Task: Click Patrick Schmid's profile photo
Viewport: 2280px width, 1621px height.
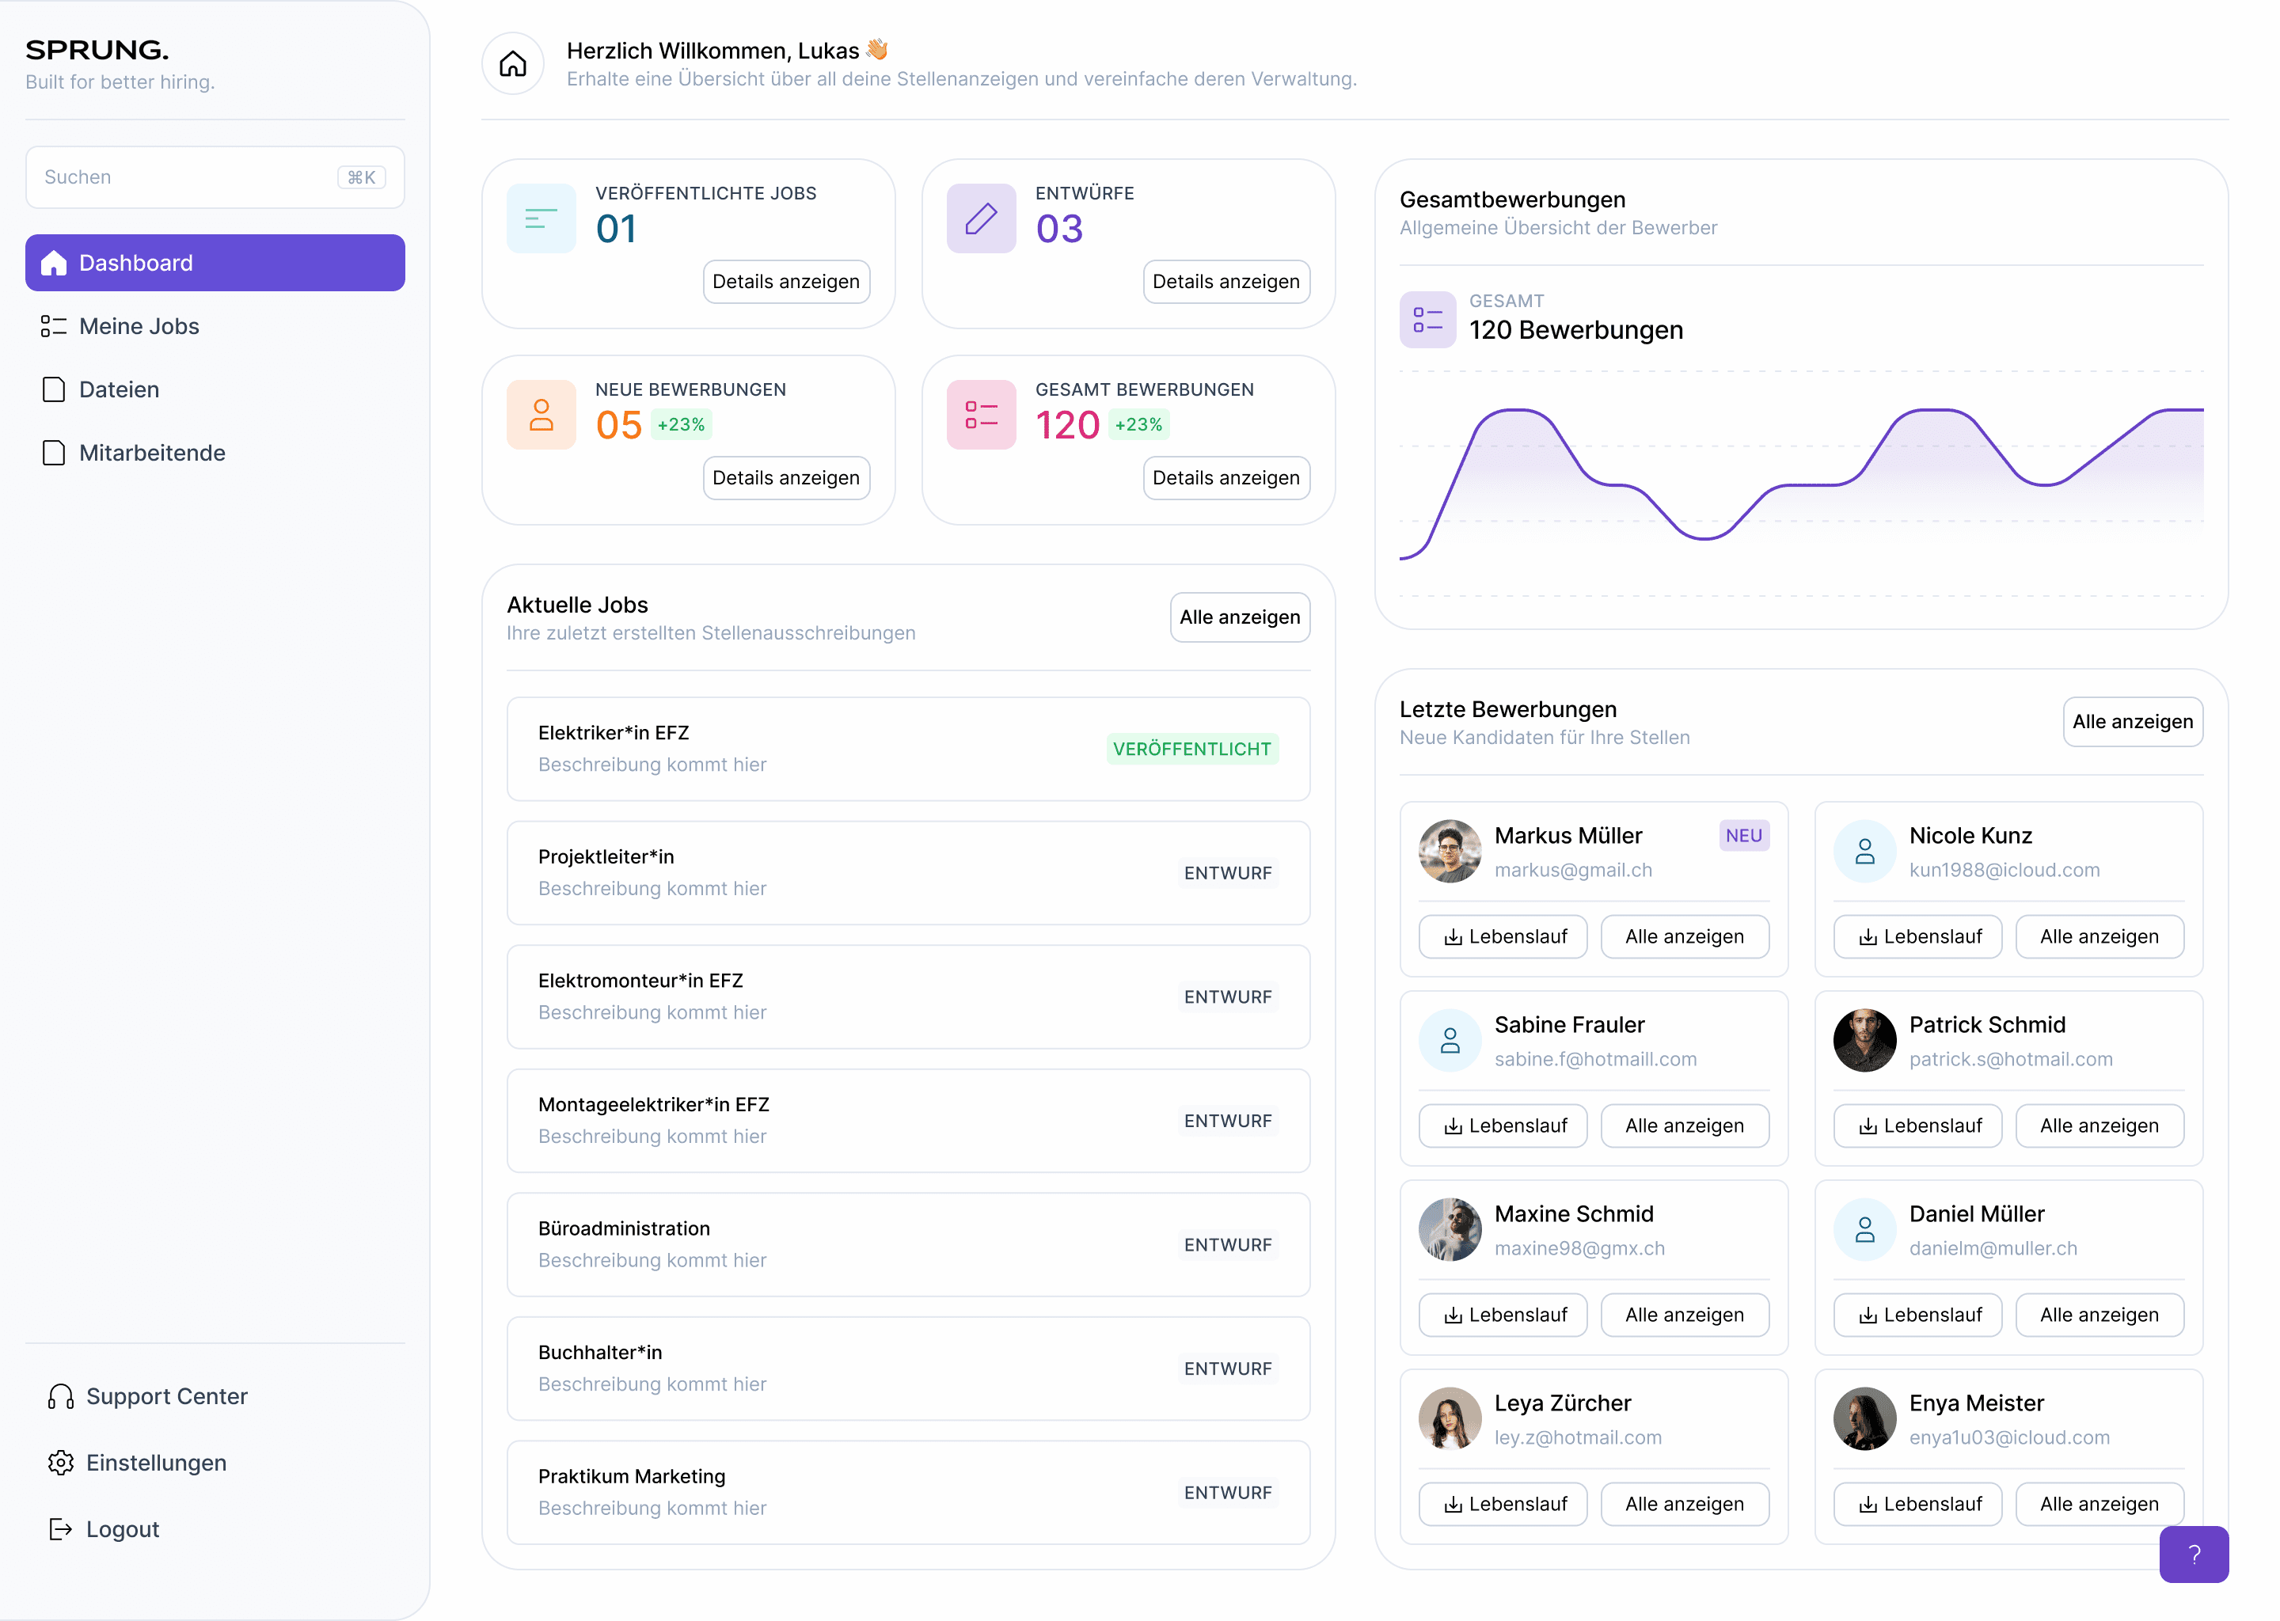Action: [1864, 1040]
